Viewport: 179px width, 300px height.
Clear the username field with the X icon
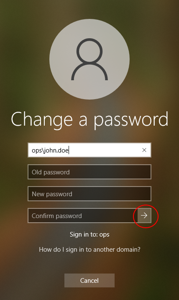click(144, 150)
